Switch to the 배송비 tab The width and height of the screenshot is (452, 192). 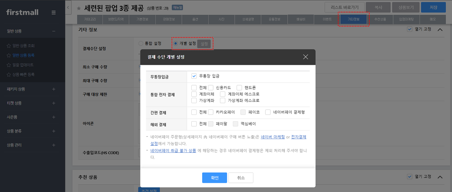(301, 20)
